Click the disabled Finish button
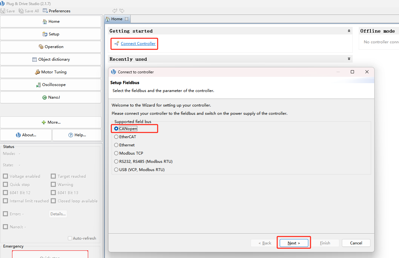 point(325,243)
